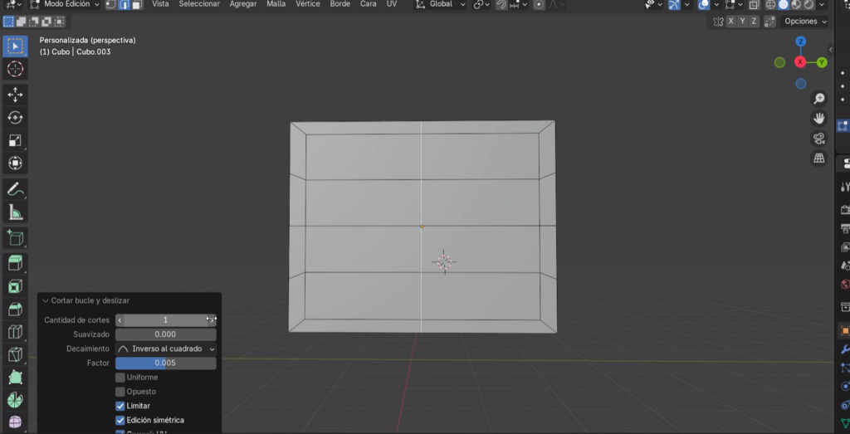Select the Smooth tool at toolbar bottom
Screen dimensions: 850x434
tap(15, 422)
